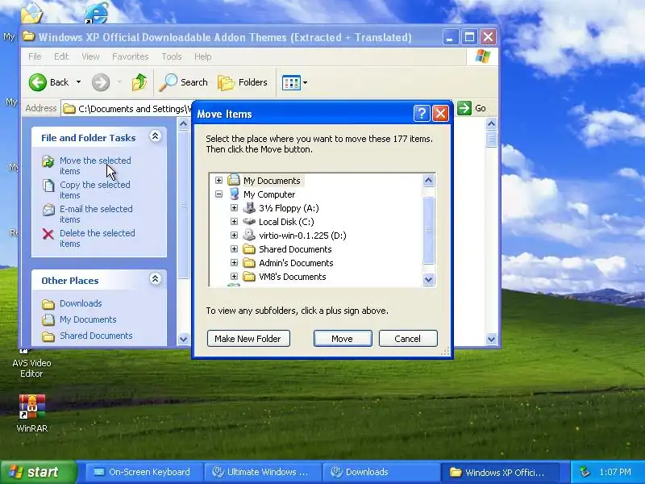Click the Move button
Screen dimensions: 645x484
343,338
